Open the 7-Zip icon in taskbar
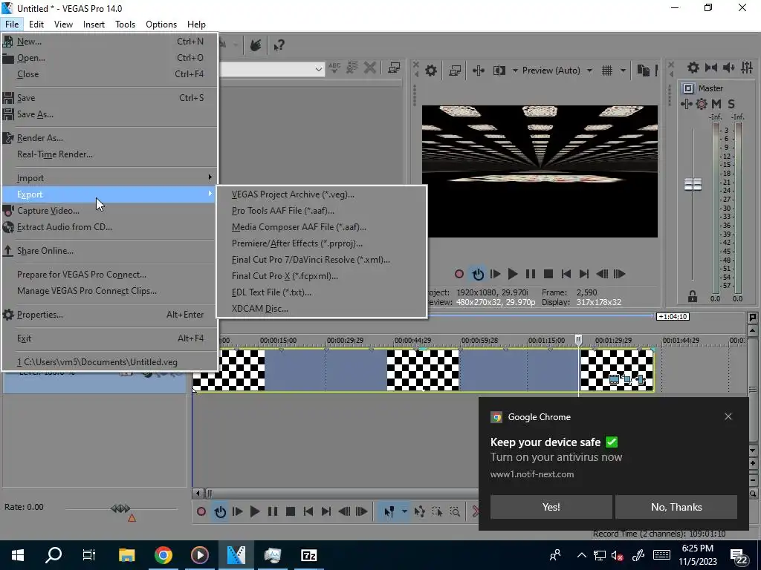 tap(308, 555)
